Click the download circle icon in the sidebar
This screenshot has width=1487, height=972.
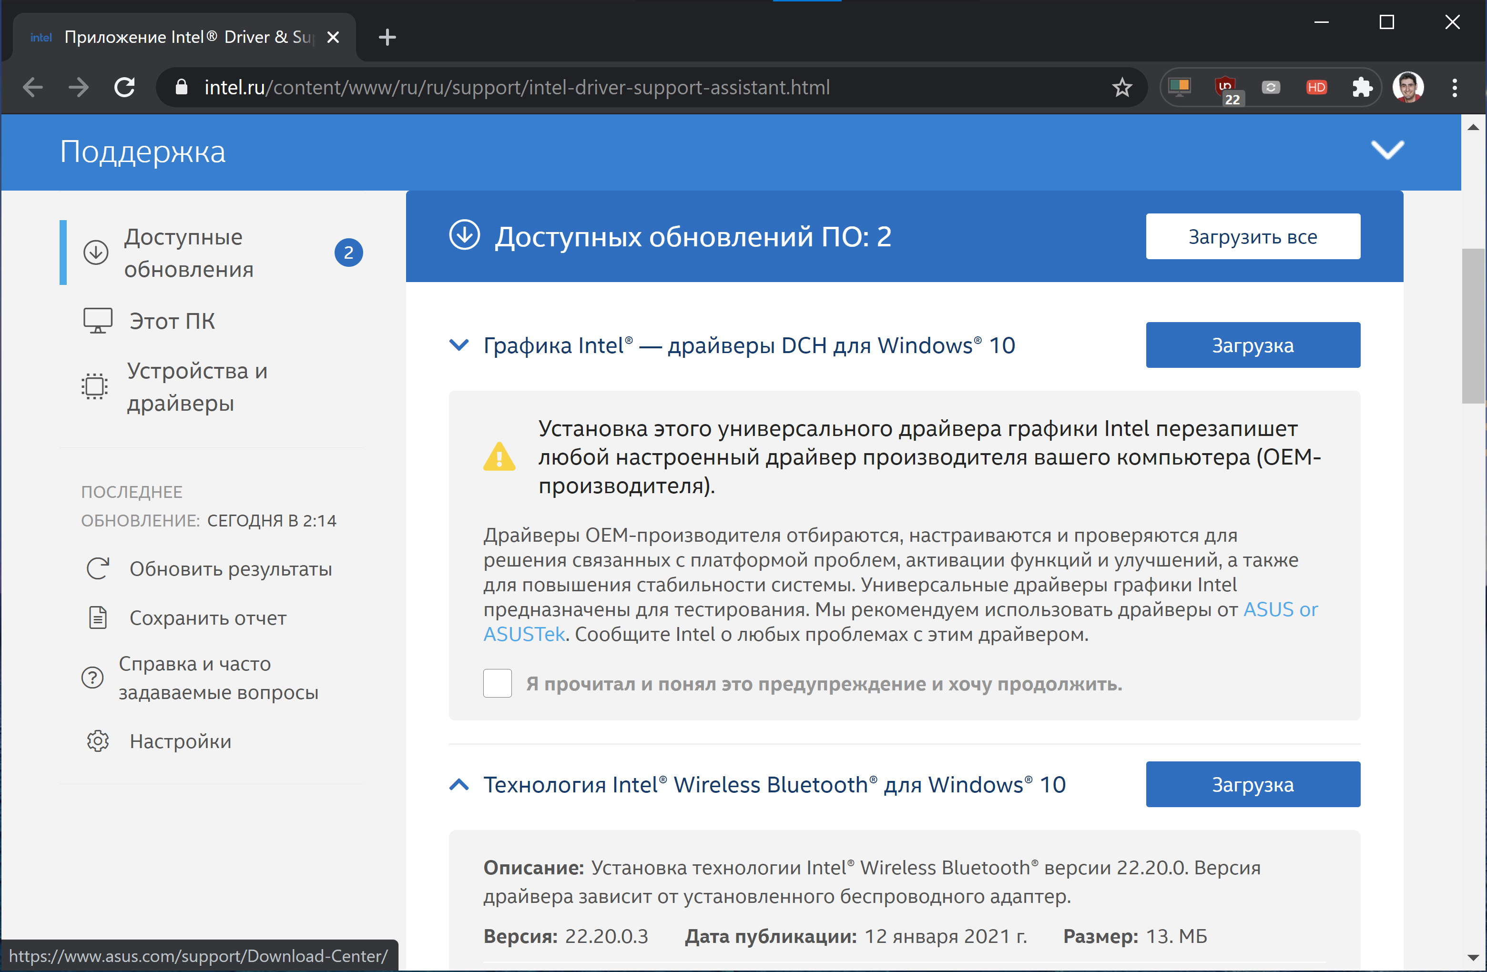96,253
